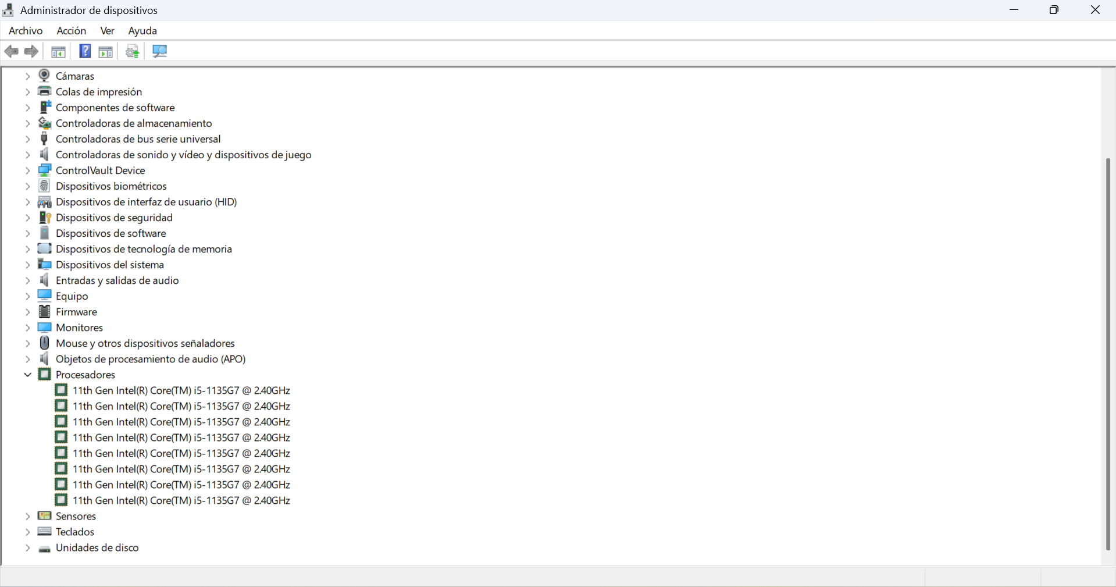
Task: Open the Ayuda menu
Action: tap(142, 31)
